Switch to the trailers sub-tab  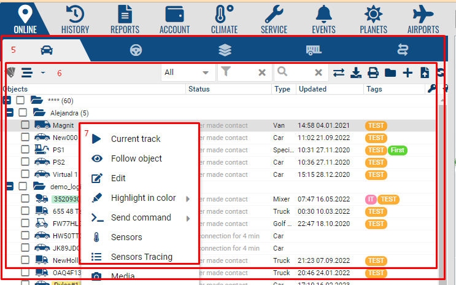pyautogui.click(x=314, y=50)
